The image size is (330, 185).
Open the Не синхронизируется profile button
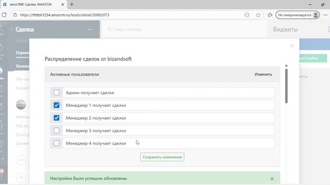[x=298, y=15]
